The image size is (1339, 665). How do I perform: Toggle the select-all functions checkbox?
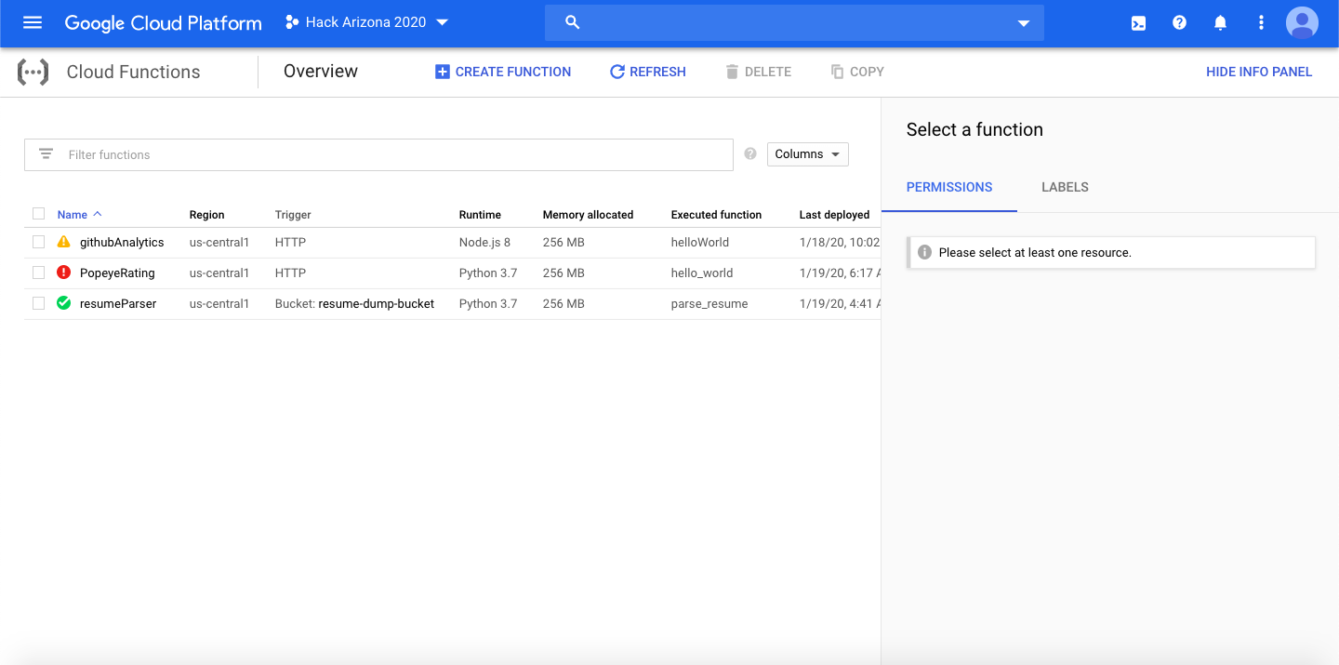38,214
